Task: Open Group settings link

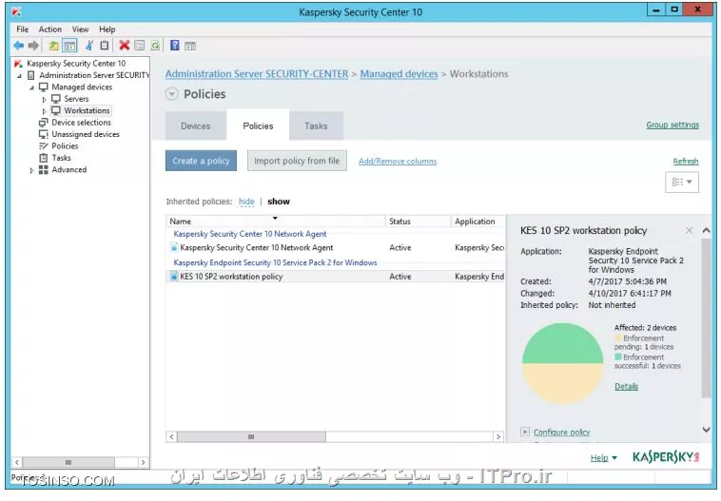Action: pyautogui.click(x=672, y=125)
